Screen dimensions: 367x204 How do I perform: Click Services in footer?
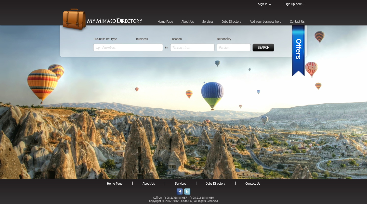click(180, 184)
